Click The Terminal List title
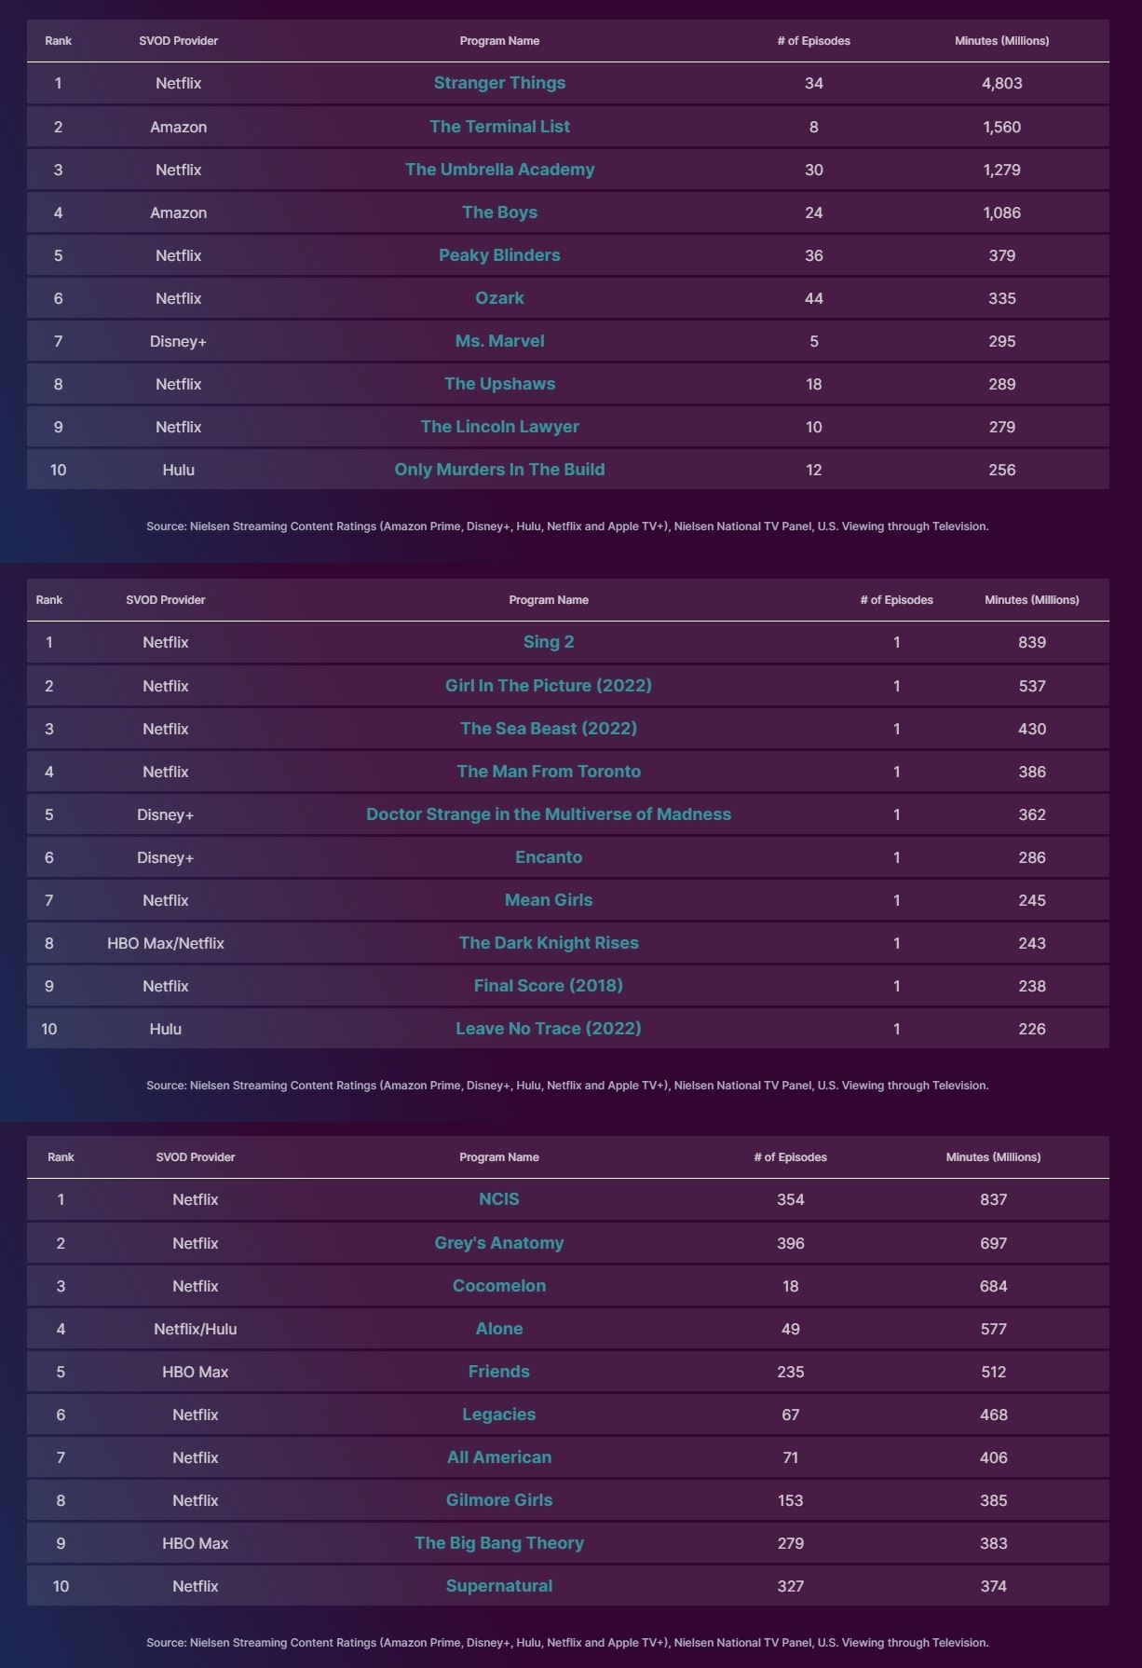This screenshot has width=1142, height=1668. (x=499, y=127)
